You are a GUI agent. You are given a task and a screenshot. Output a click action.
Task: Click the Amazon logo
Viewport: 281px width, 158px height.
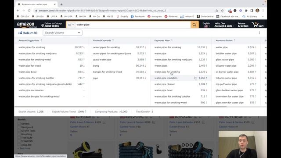26,25
